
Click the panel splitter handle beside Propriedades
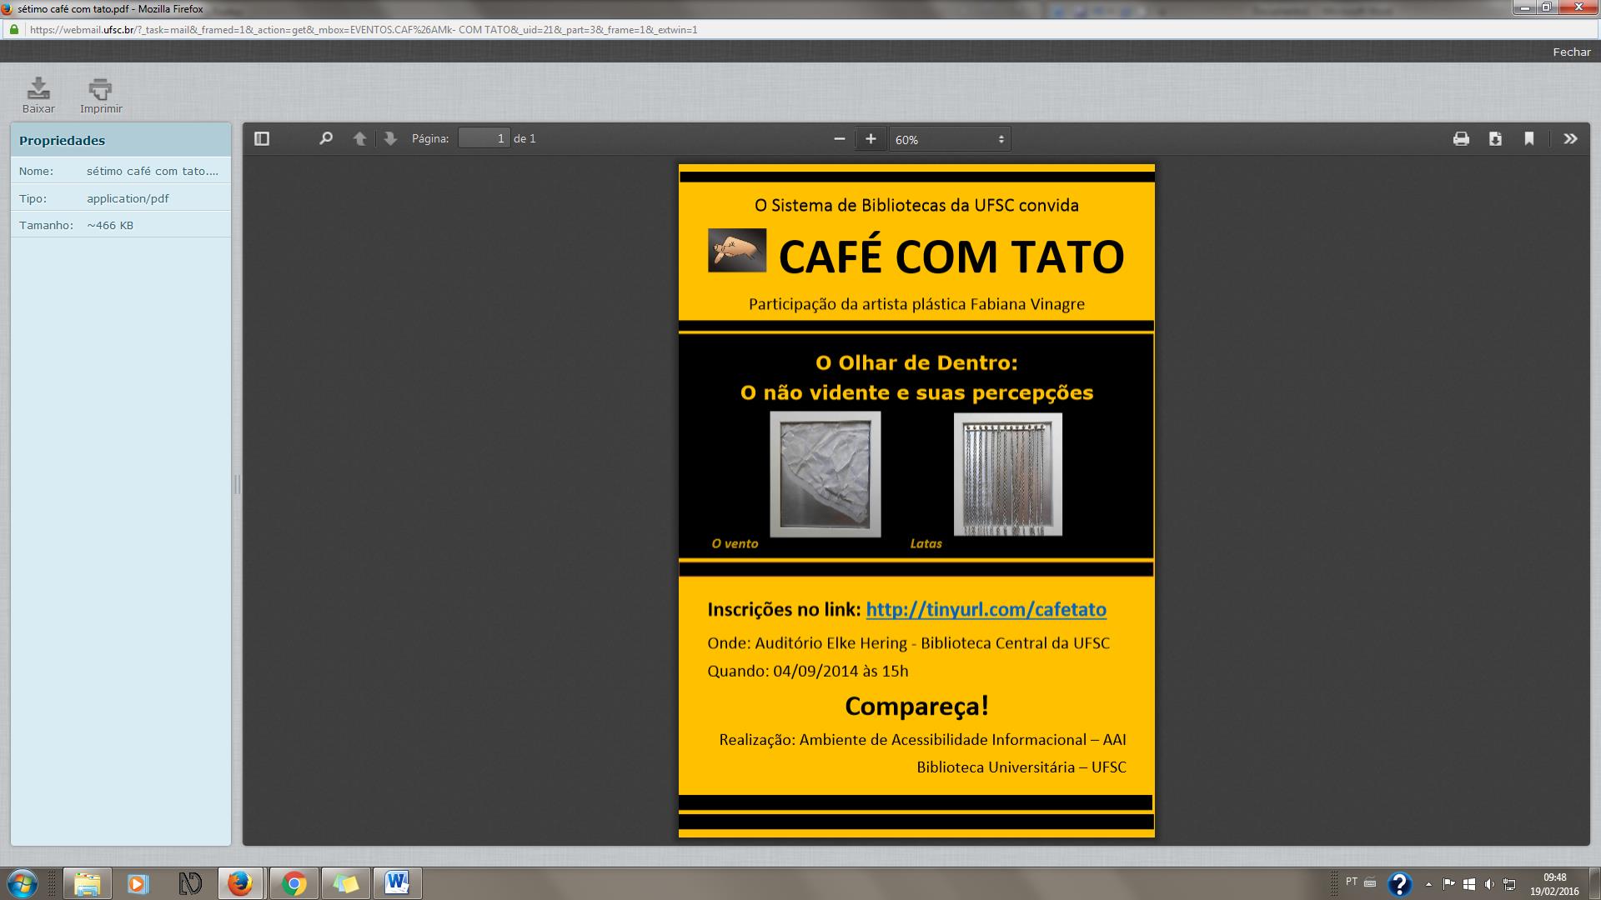(238, 483)
